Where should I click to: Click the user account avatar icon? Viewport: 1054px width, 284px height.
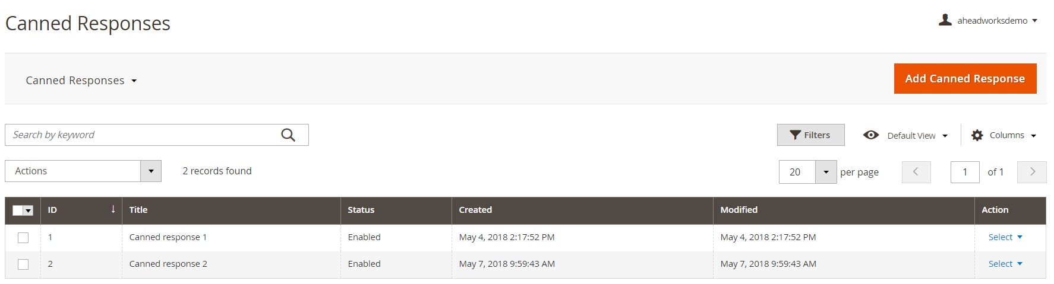pos(945,20)
